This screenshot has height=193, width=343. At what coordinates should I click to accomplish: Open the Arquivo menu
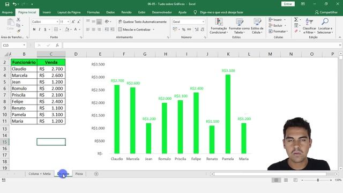click(7, 12)
